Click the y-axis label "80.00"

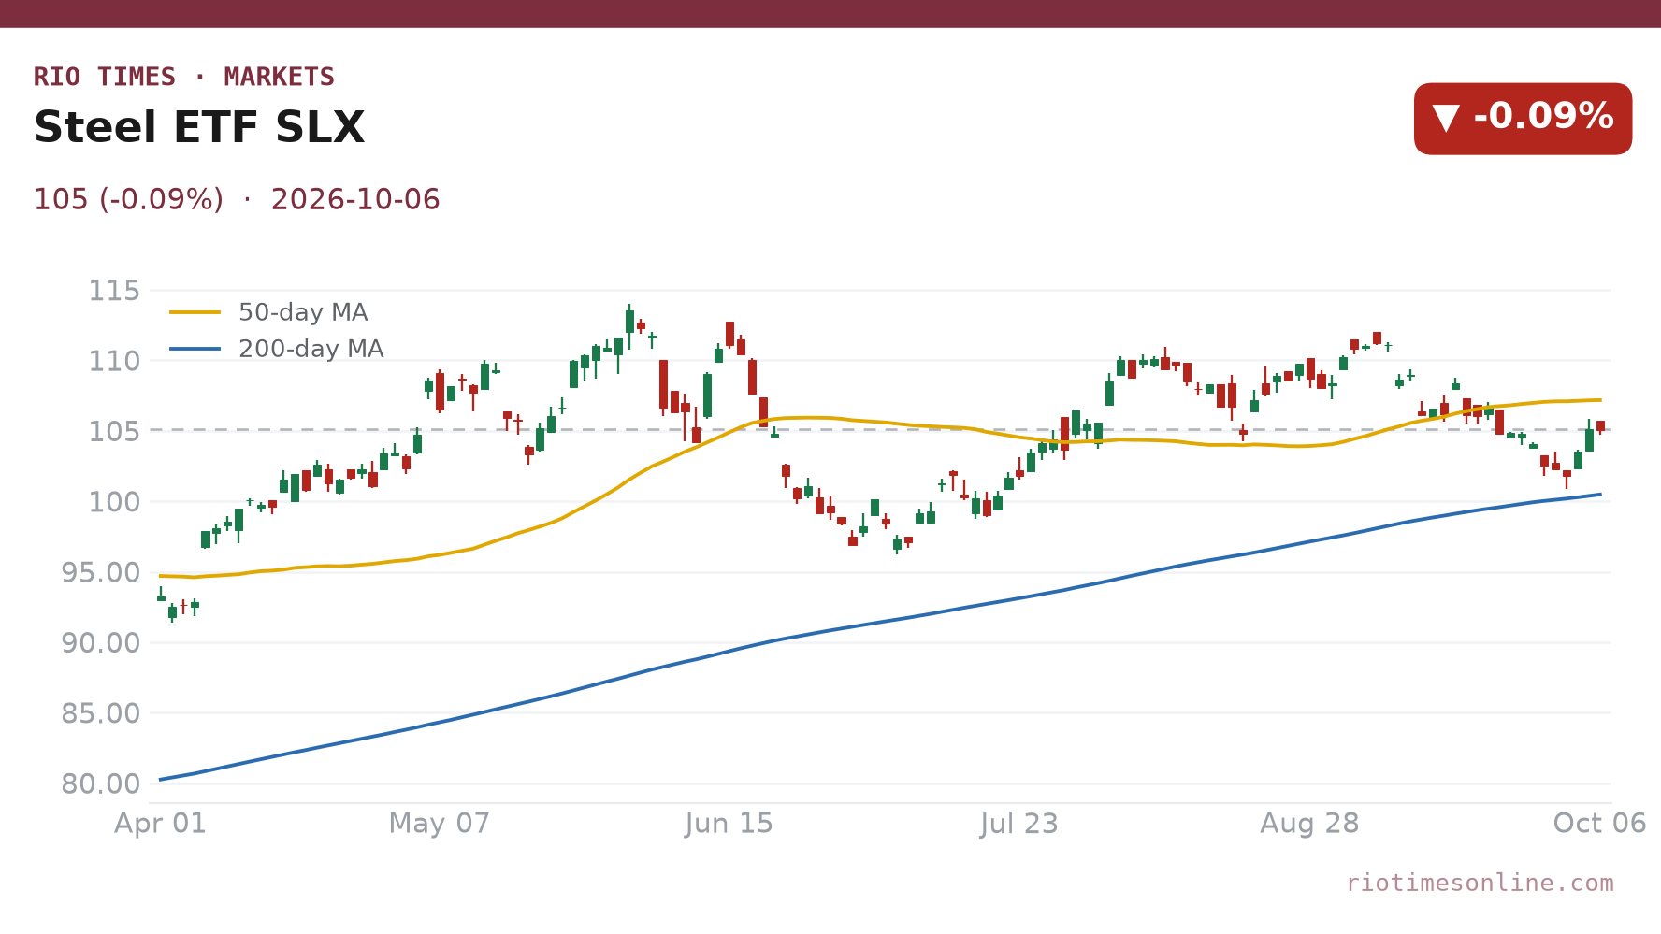[101, 783]
